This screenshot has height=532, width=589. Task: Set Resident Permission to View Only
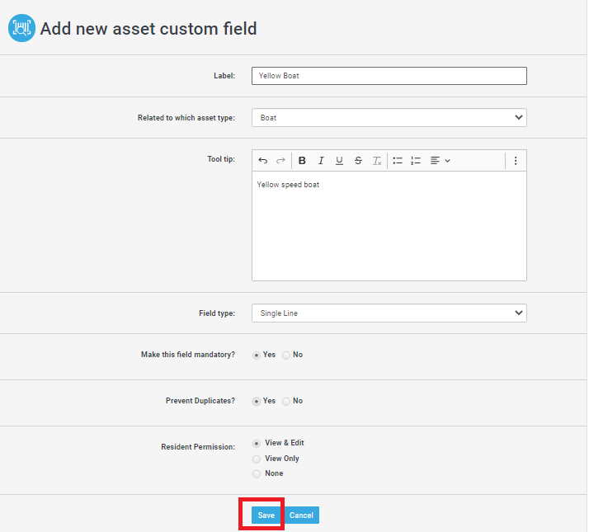(257, 459)
